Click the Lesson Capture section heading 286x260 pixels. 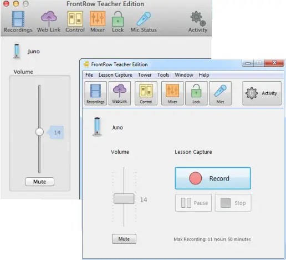coord(193,152)
